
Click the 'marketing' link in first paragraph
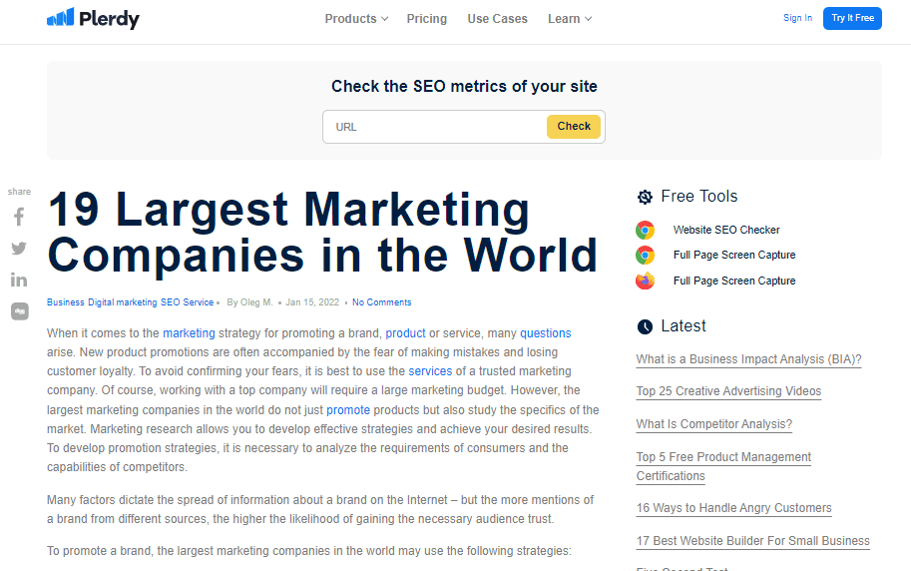(189, 333)
